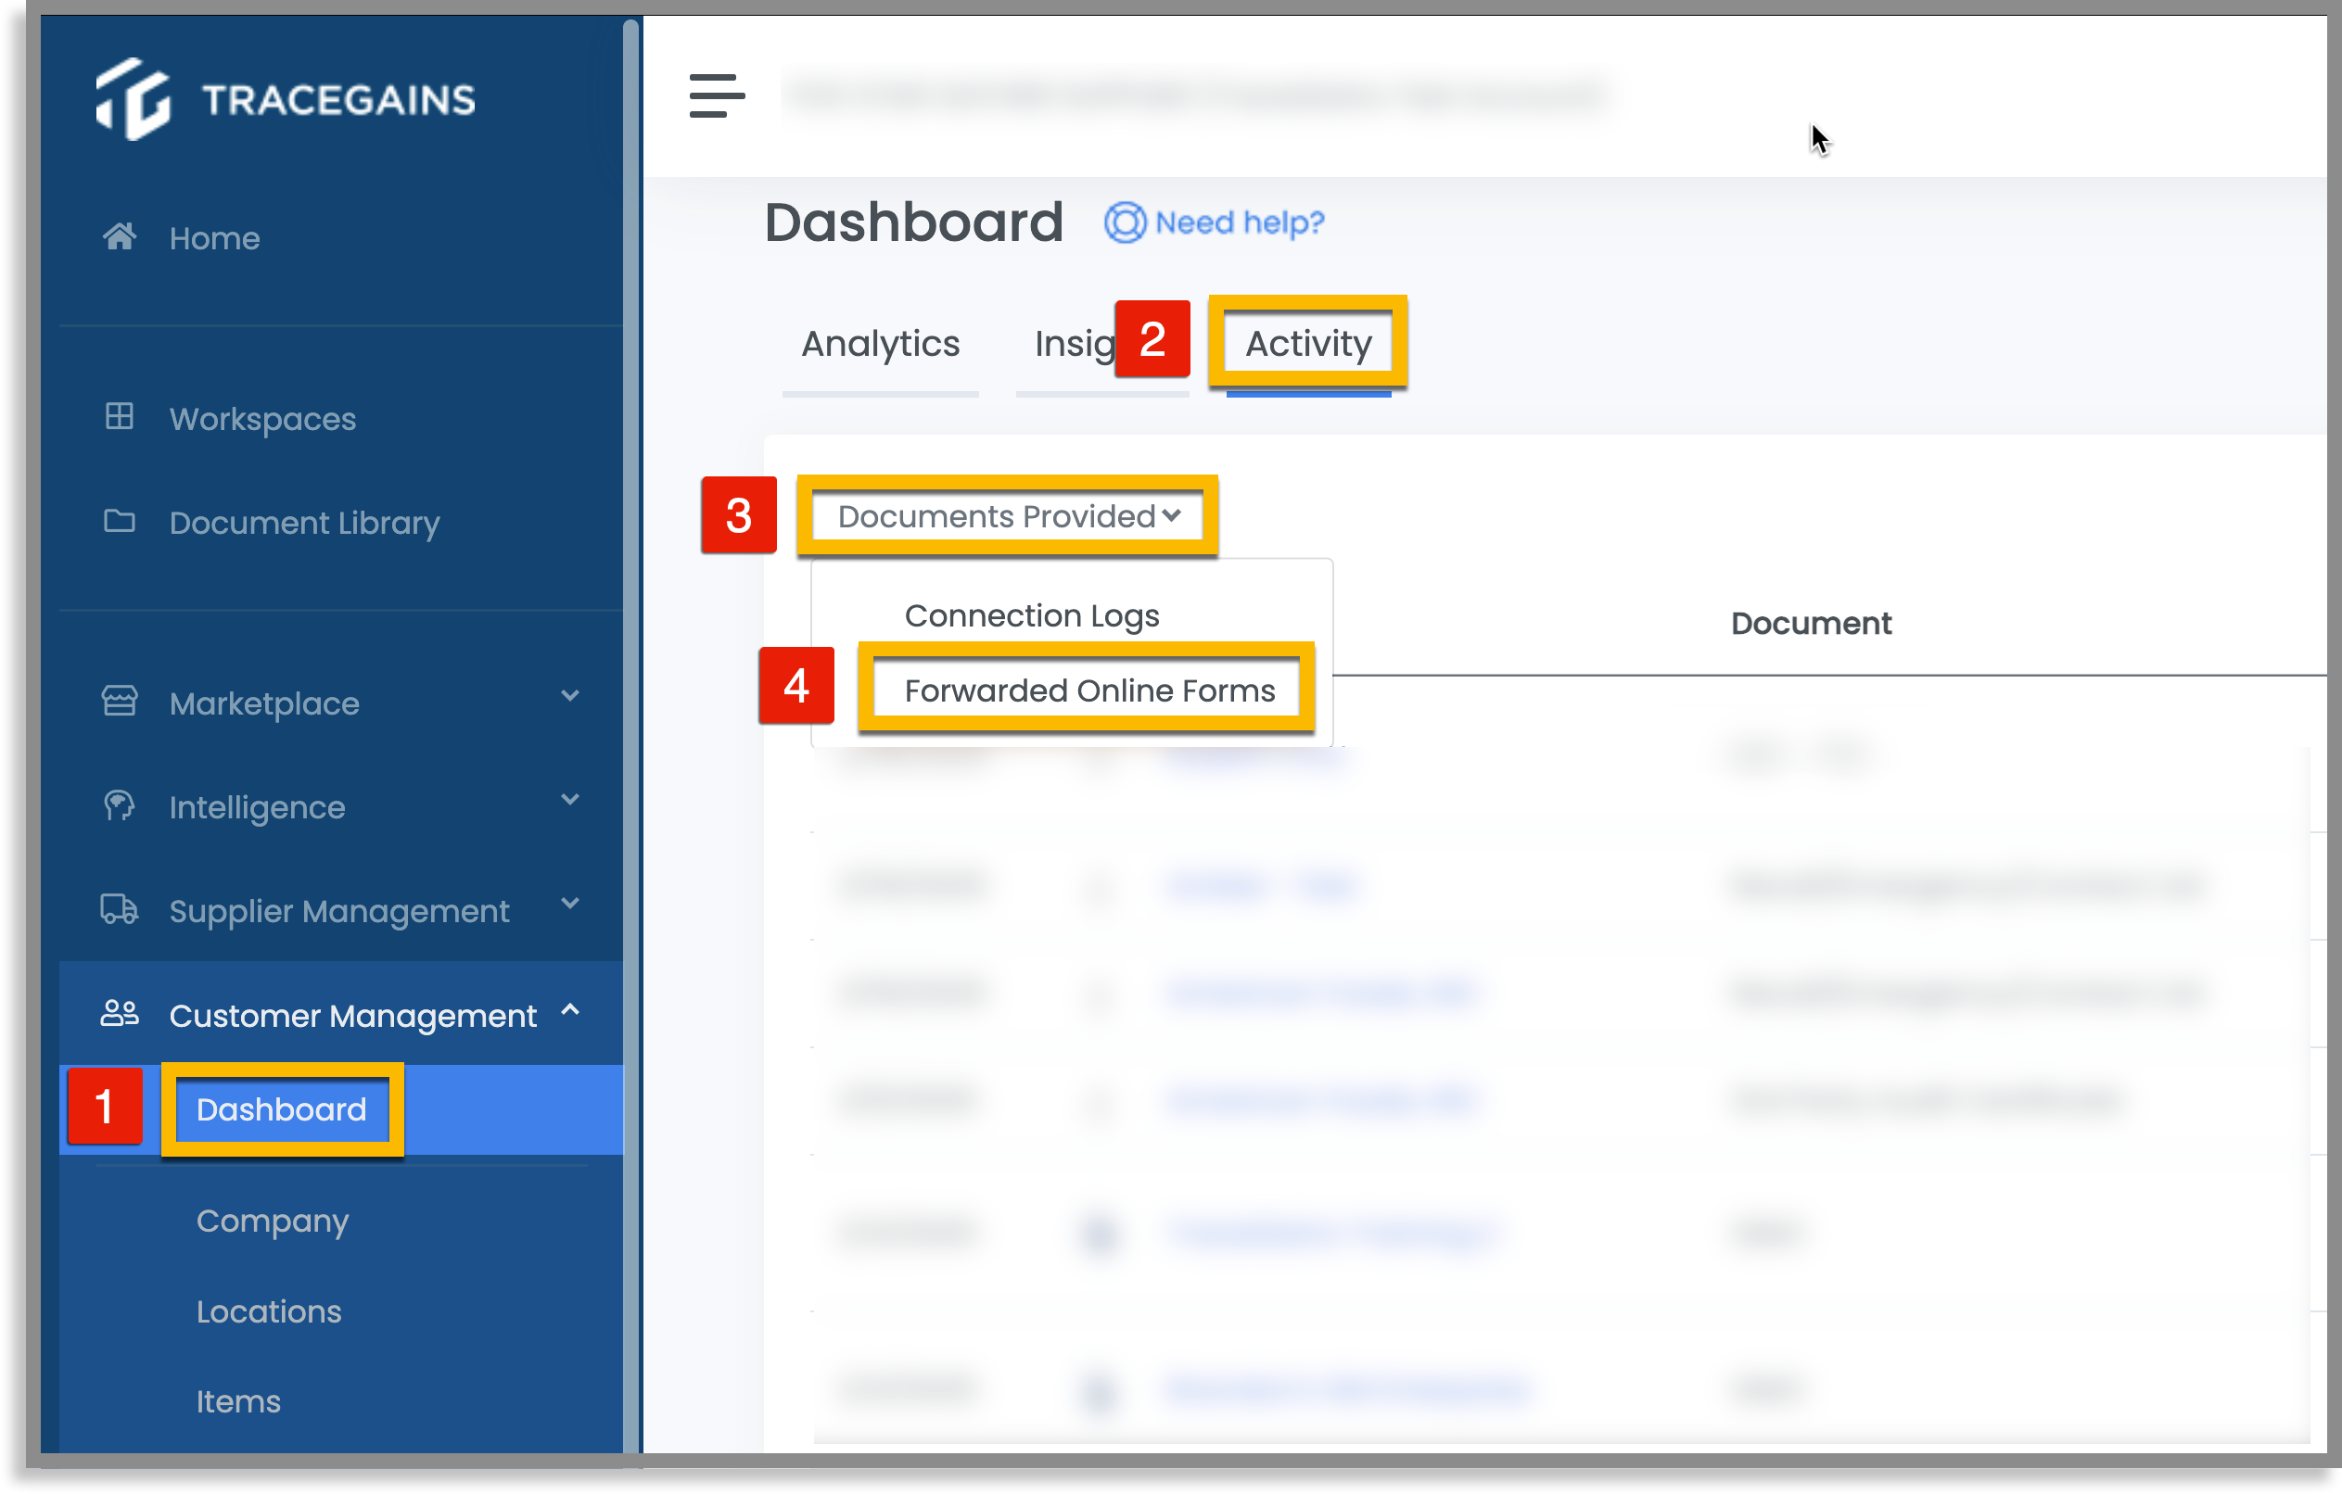2342x1494 pixels.
Task: Click the Document Library folder icon
Action: [120, 521]
